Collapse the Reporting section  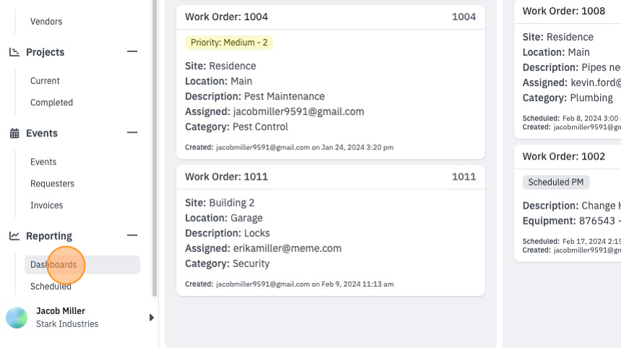pos(132,235)
